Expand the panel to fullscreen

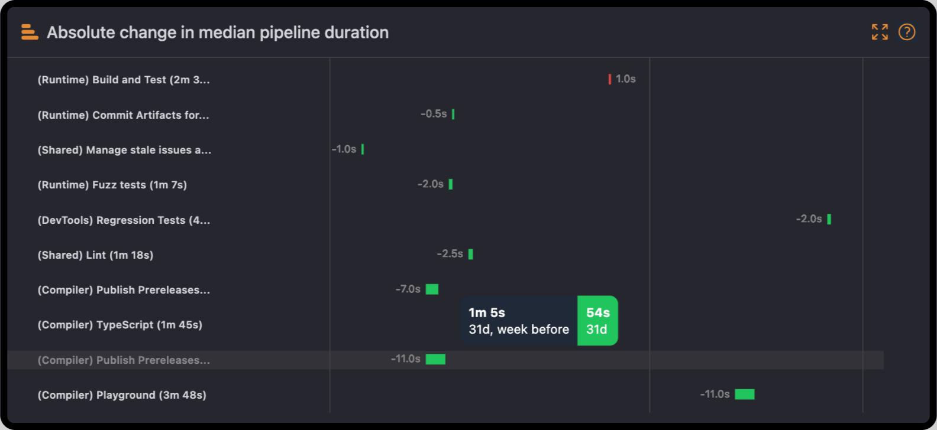coord(880,32)
